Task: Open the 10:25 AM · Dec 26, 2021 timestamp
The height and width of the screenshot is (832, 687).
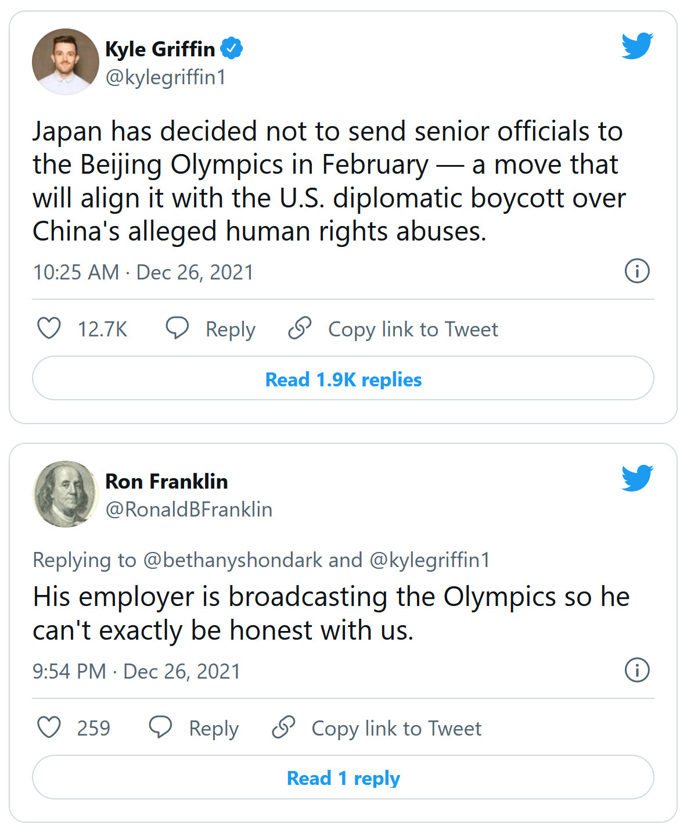Action: 143,272
